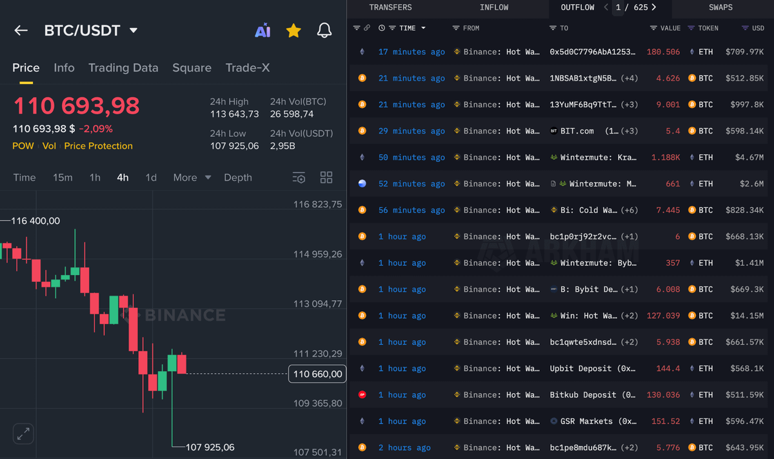774x459 pixels.
Task: Switch to the INFLOW tab
Action: (494, 8)
